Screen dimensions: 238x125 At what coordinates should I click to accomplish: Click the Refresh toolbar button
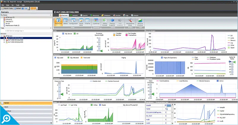(x=18, y=9)
